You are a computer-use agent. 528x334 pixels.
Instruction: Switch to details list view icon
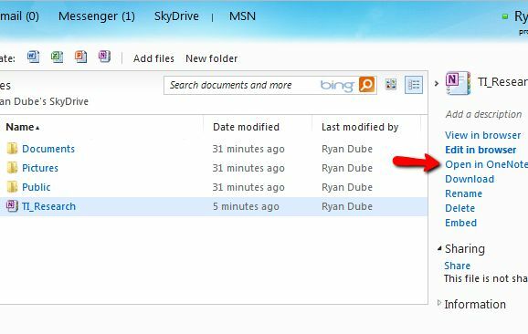click(414, 85)
